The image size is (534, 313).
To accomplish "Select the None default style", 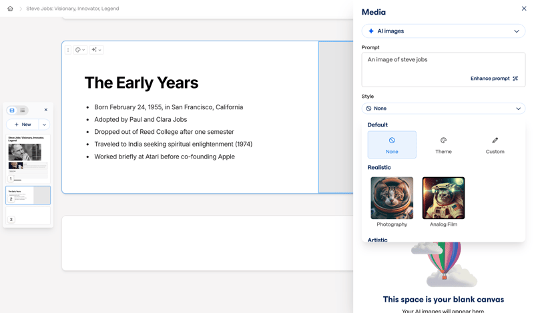I will click(x=392, y=145).
